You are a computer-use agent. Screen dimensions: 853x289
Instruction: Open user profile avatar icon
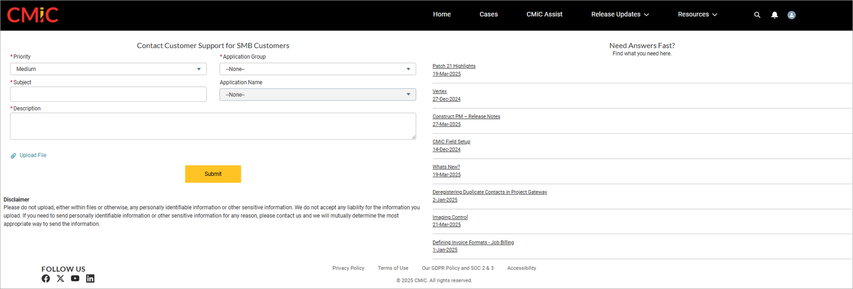coord(792,15)
